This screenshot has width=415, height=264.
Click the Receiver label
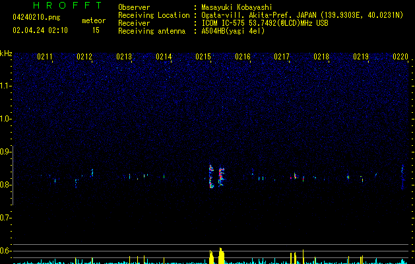[x=134, y=23]
